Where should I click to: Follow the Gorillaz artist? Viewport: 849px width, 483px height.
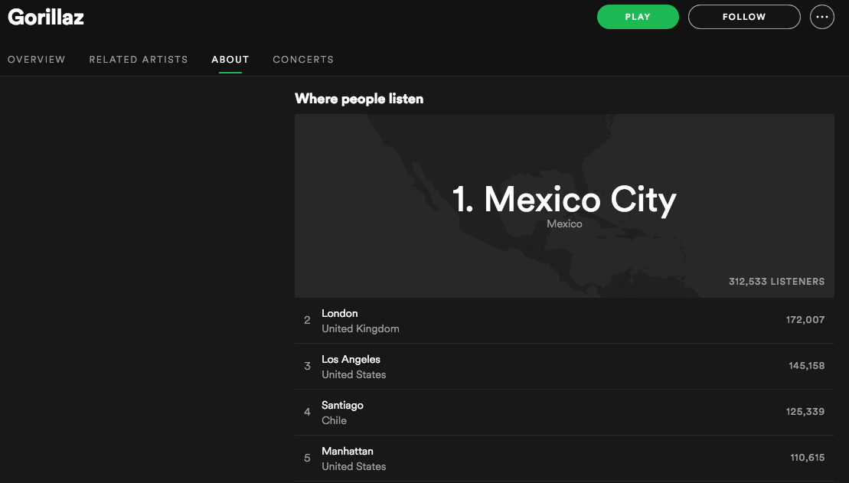(x=744, y=17)
